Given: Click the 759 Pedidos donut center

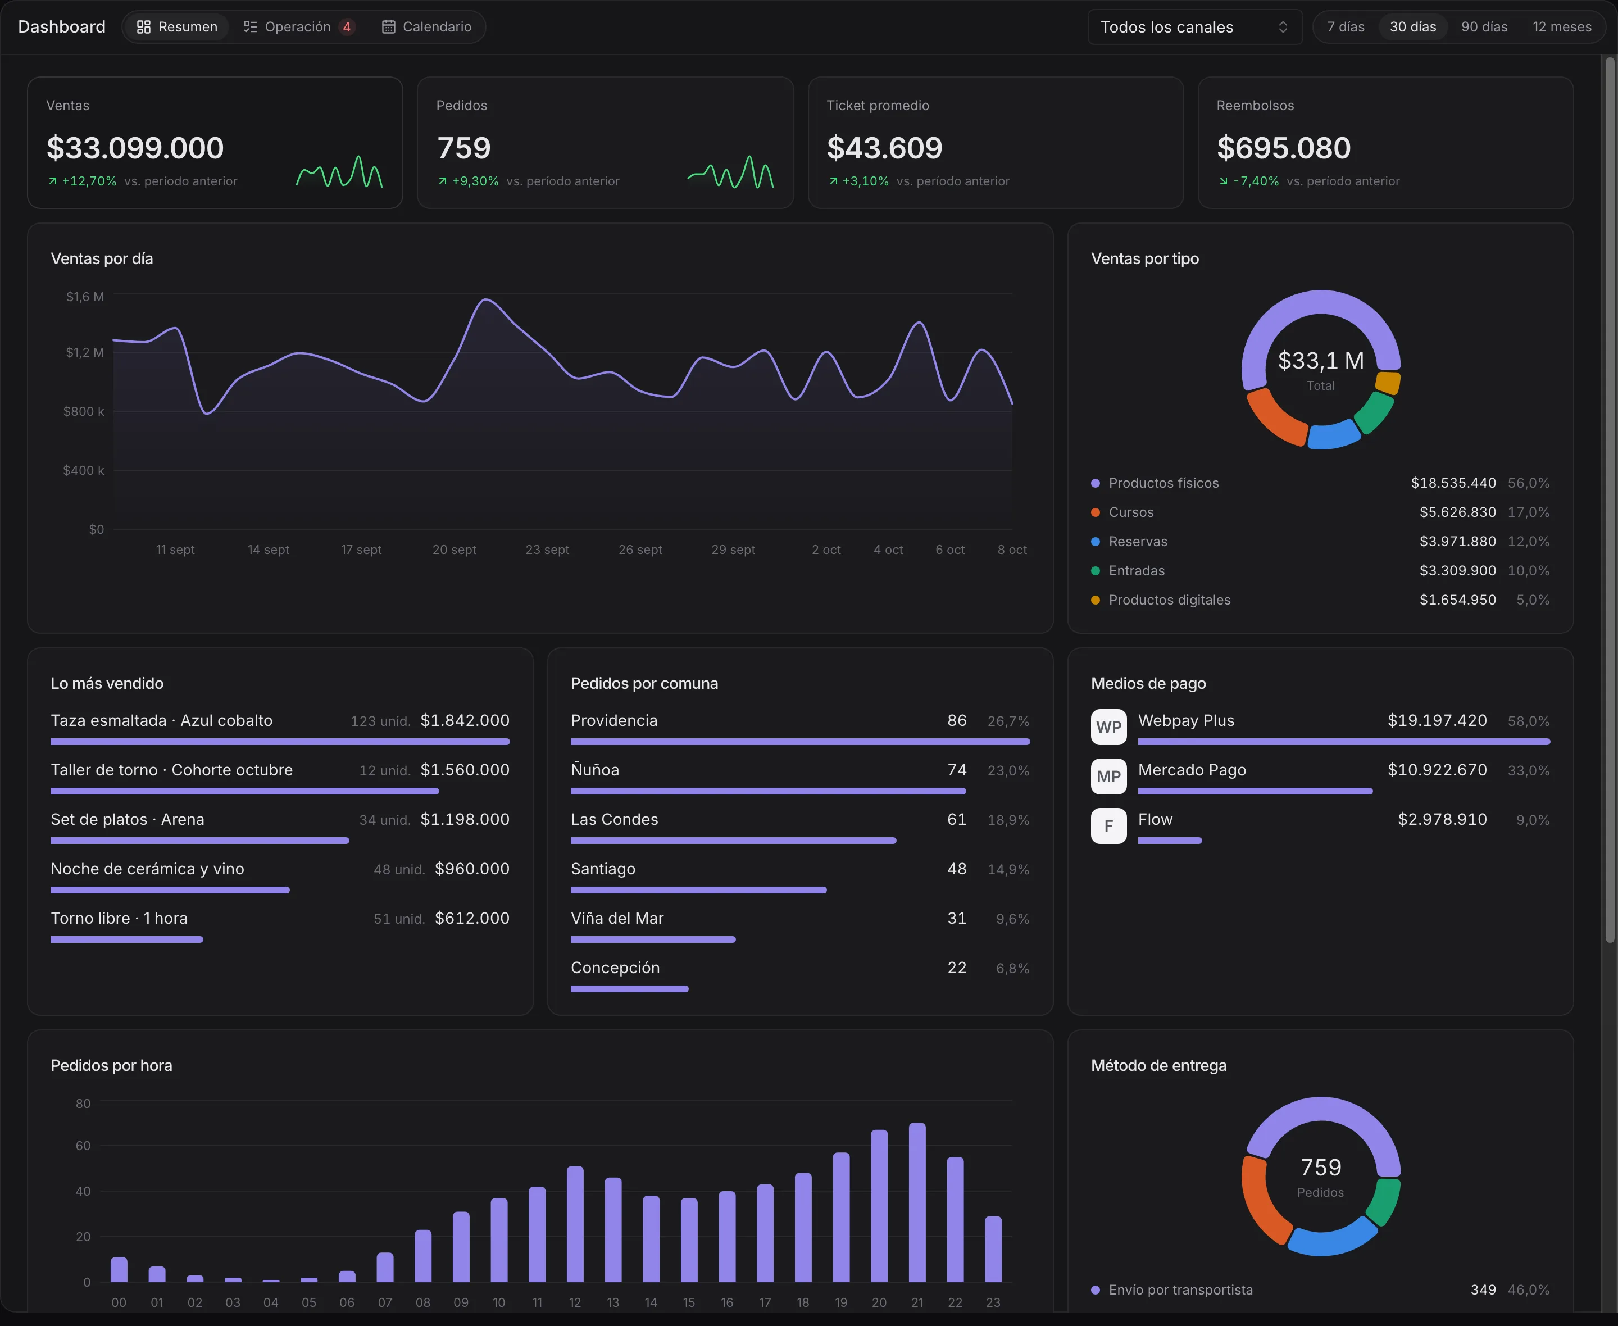Looking at the screenshot, I should coord(1320,1177).
